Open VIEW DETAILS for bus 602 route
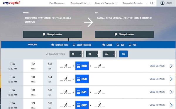176x109 pixels. click(157, 105)
